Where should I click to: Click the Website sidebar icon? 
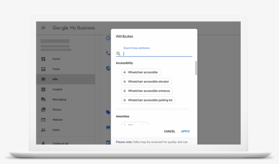[43, 120]
